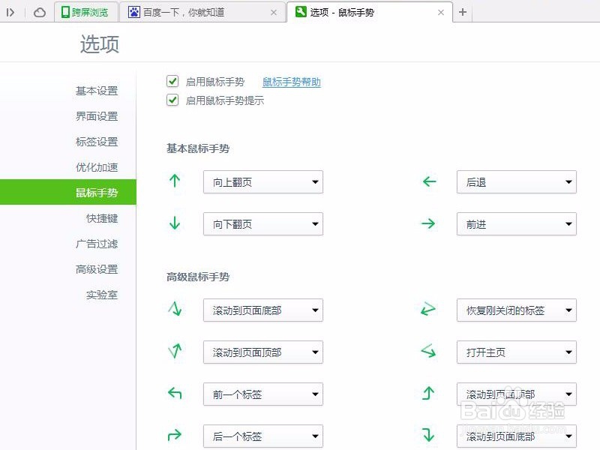Disable 启用鼠标手势提示
The height and width of the screenshot is (450, 600).
tap(172, 100)
